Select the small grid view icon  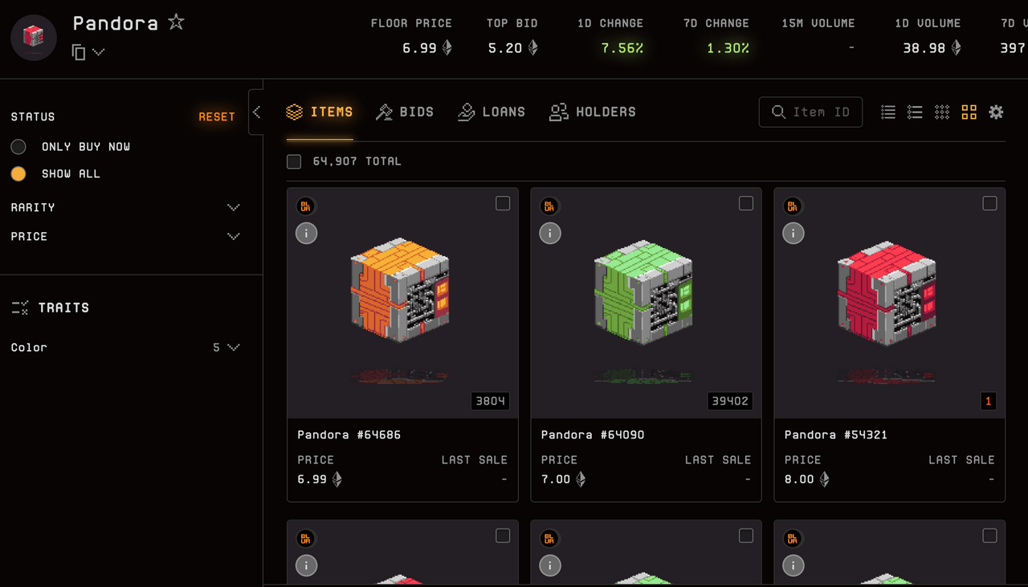click(942, 112)
